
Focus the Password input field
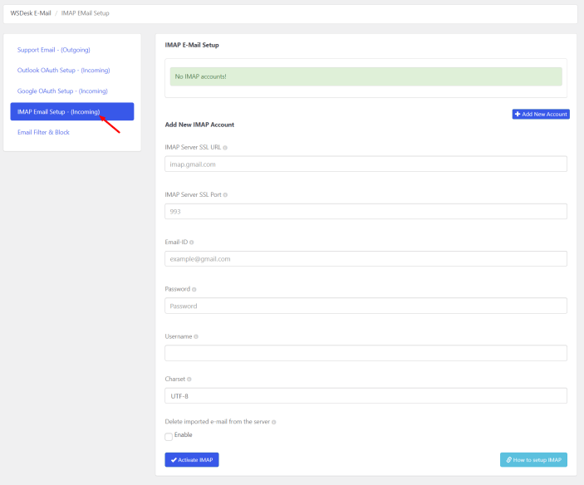(366, 306)
